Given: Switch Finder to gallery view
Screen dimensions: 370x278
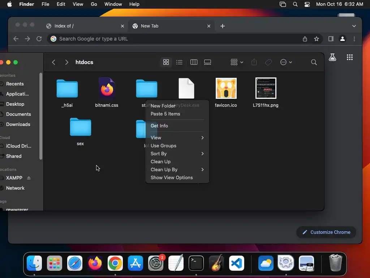Looking at the screenshot, I should pos(207,62).
